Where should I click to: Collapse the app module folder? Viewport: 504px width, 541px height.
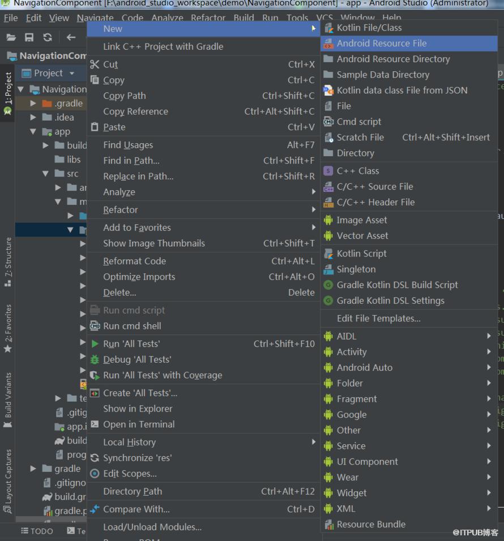pos(33,131)
